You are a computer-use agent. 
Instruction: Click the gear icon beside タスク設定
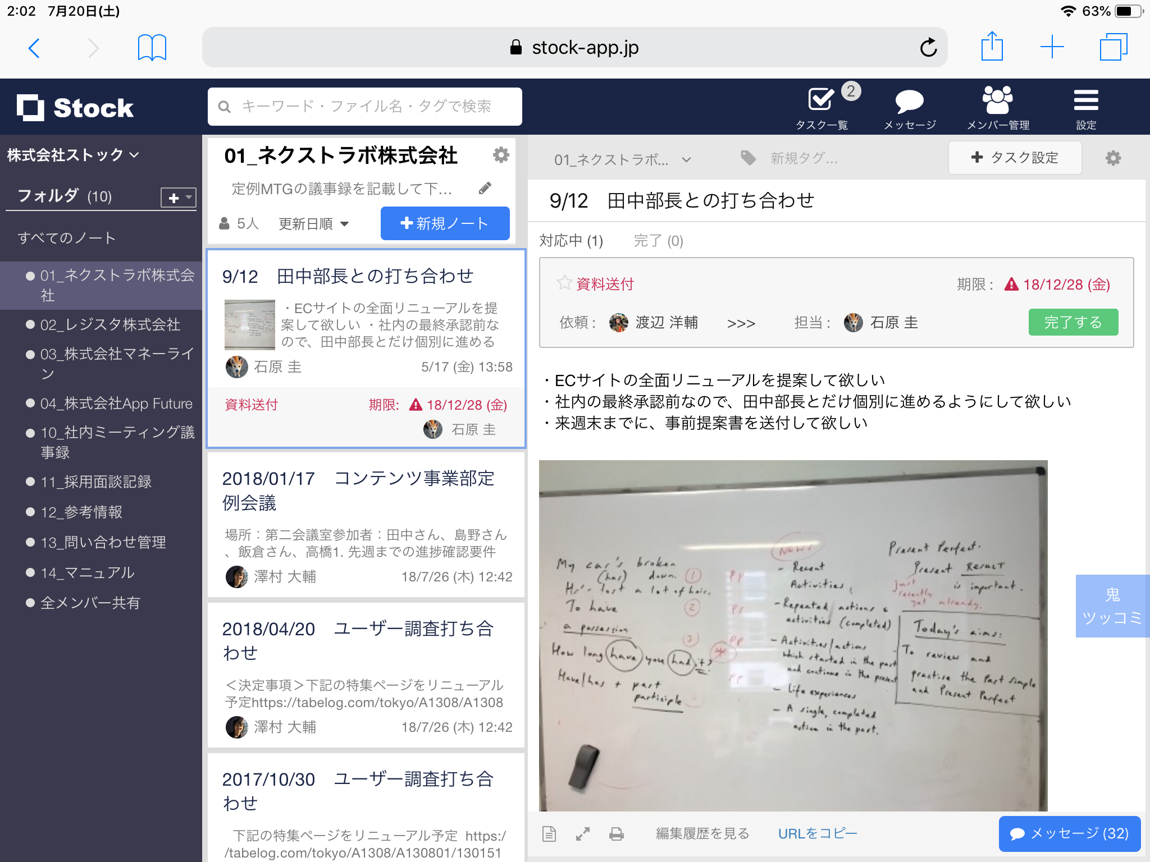pyautogui.click(x=1112, y=158)
